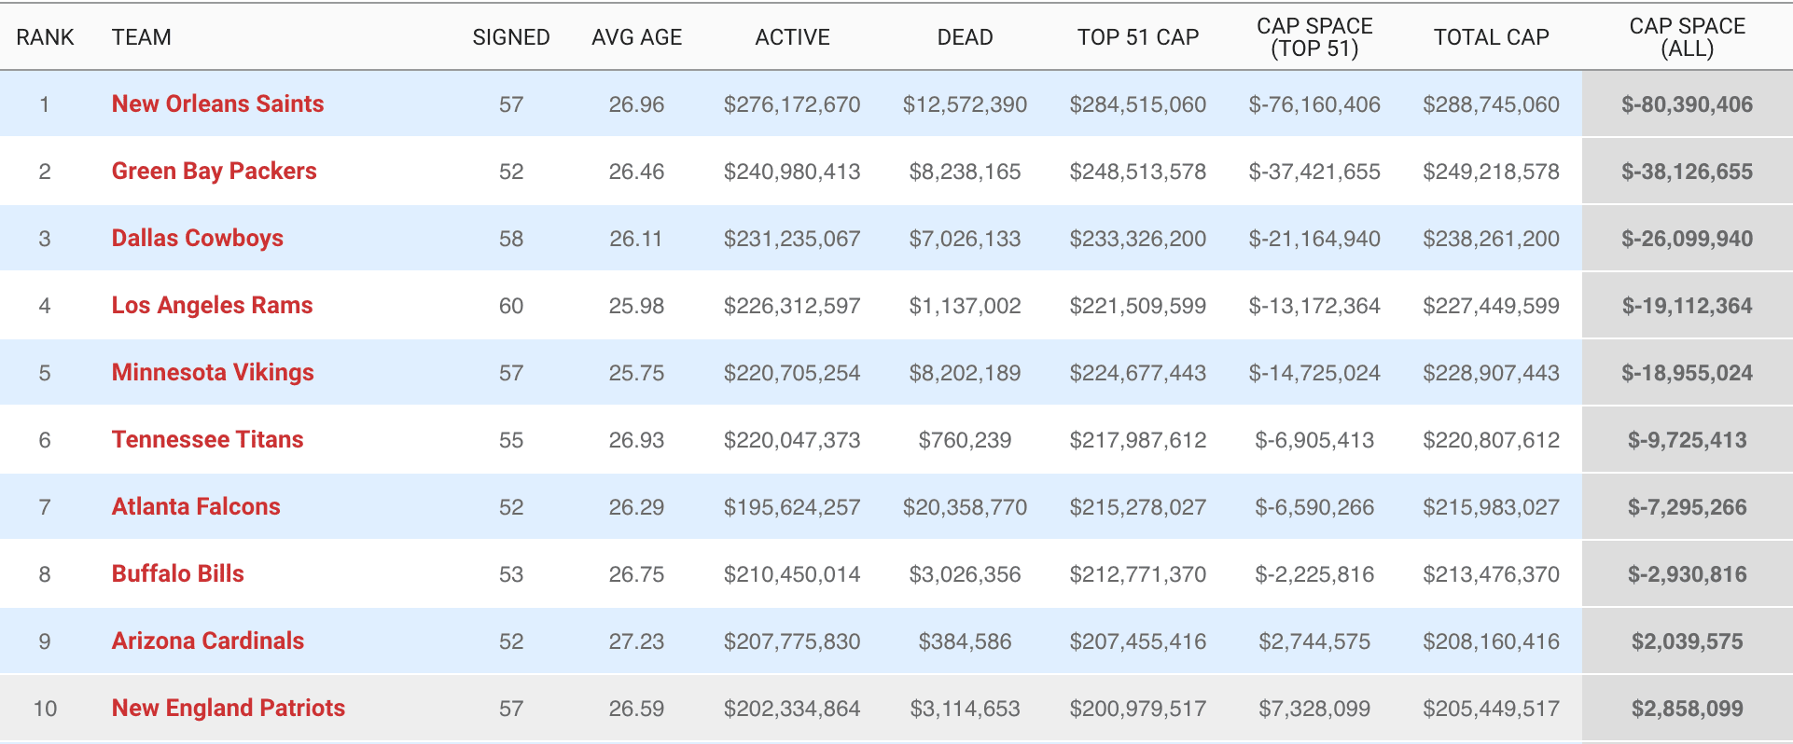Open the Atlanta Falcons team link
The image size is (1793, 744).
[196, 506]
